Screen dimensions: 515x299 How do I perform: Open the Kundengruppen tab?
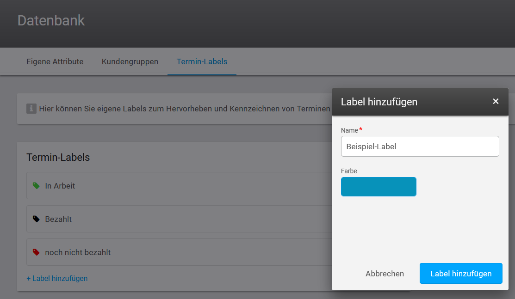click(130, 61)
